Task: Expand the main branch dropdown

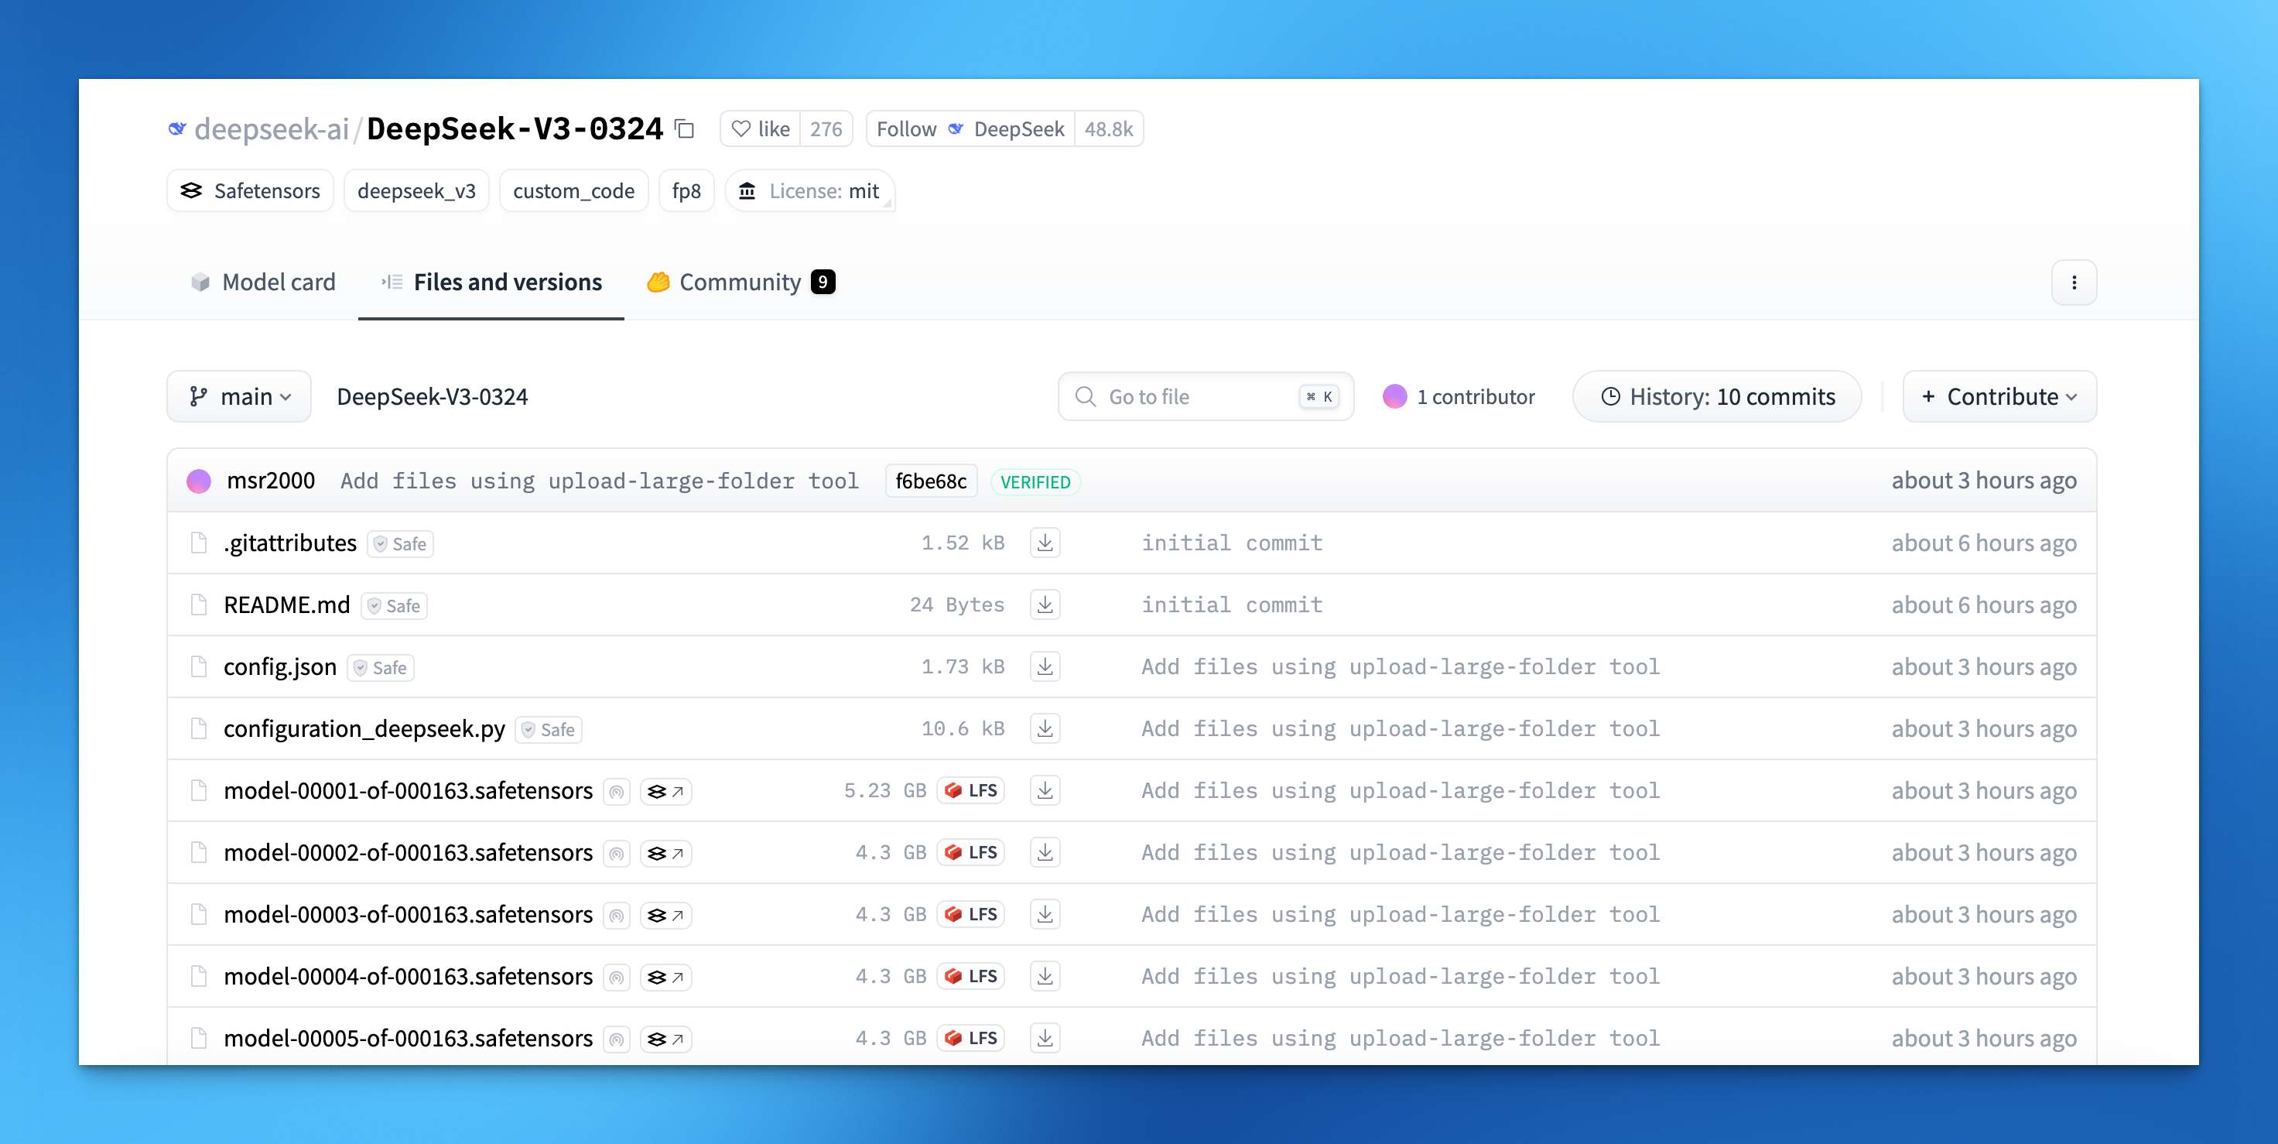Action: 239,396
